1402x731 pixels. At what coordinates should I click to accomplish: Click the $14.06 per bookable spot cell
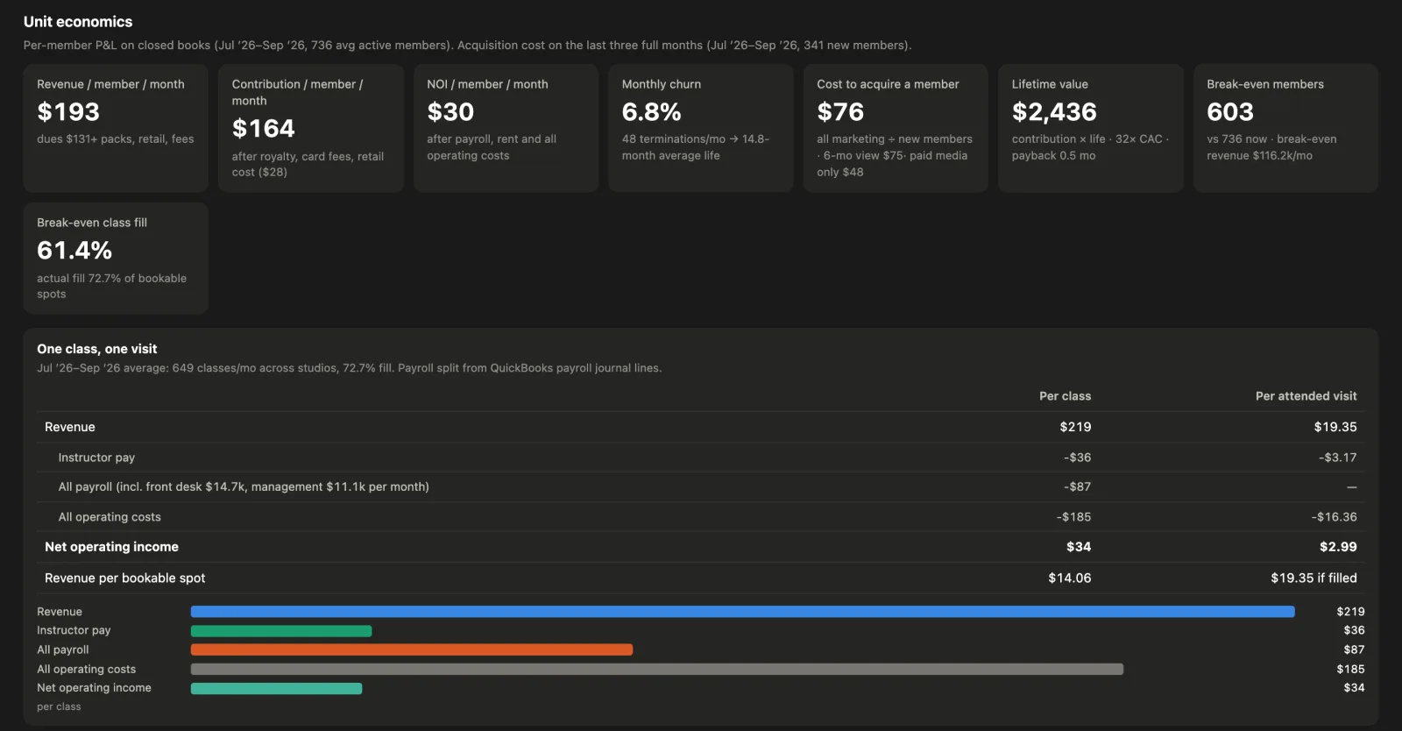tap(1069, 578)
